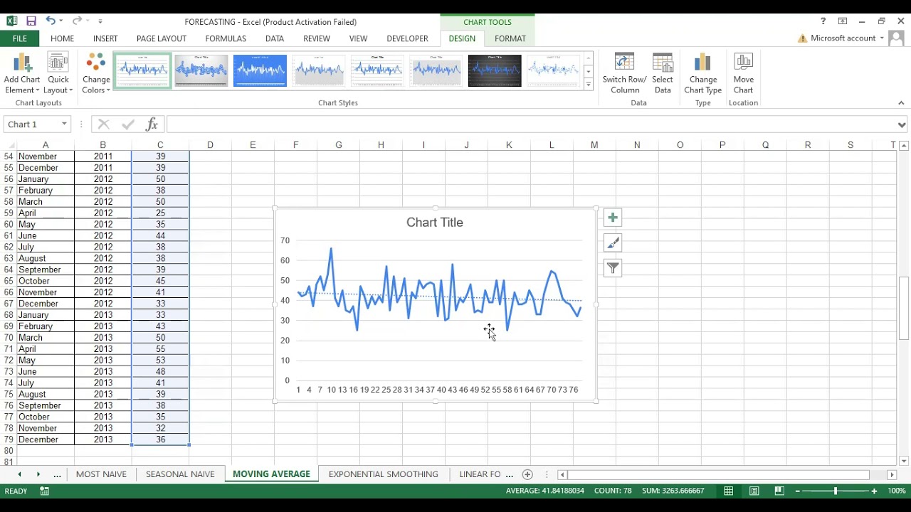Save the workbook with disk icon
The width and height of the screenshot is (911, 512).
coord(31,21)
